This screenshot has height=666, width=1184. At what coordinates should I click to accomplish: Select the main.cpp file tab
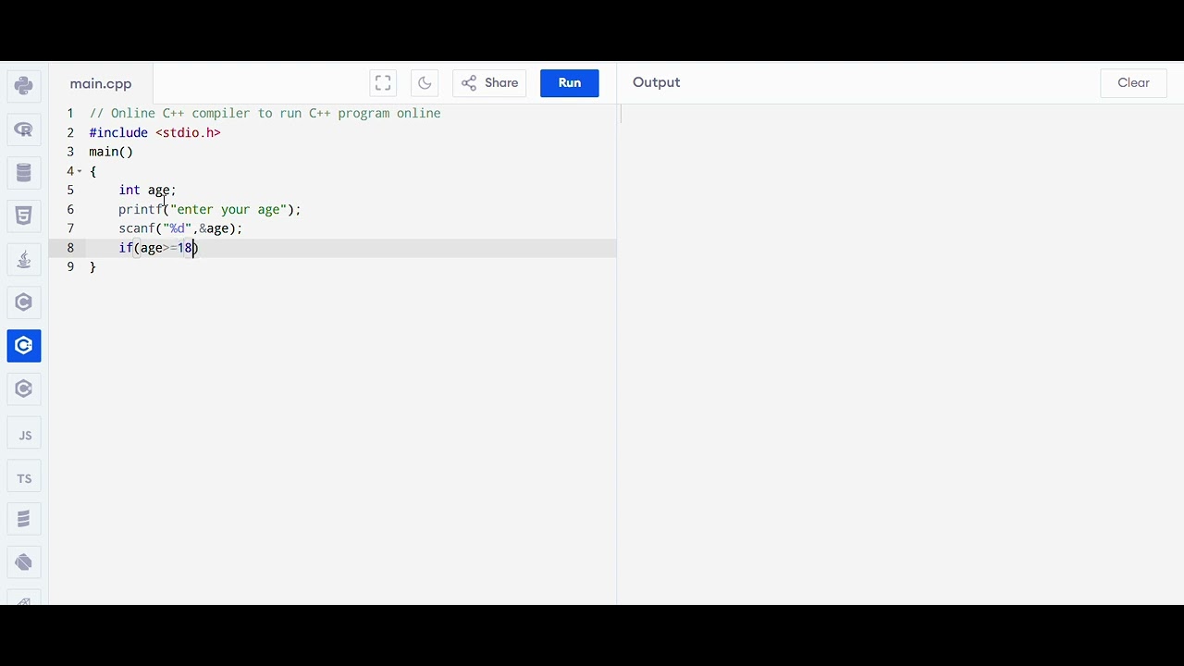pos(101,83)
